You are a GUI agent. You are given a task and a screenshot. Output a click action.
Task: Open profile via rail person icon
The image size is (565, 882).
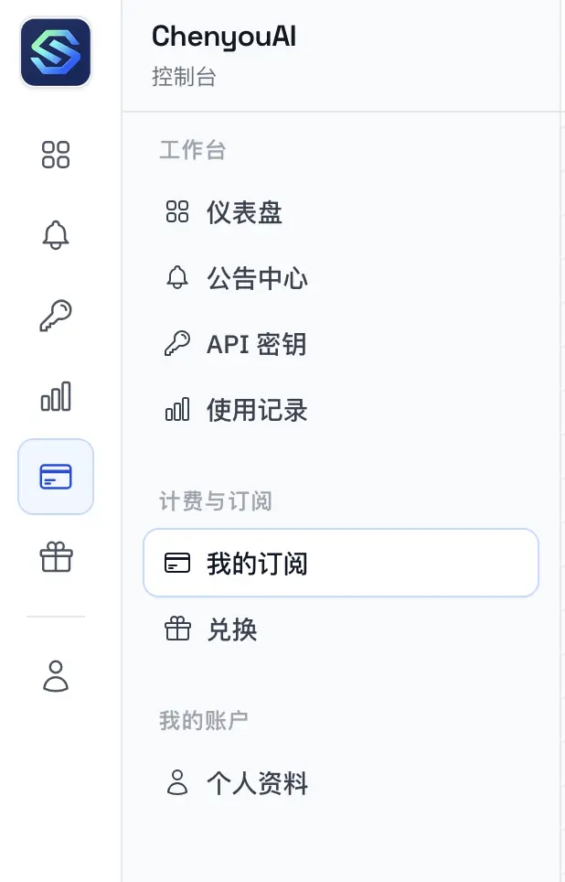[x=56, y=675]
